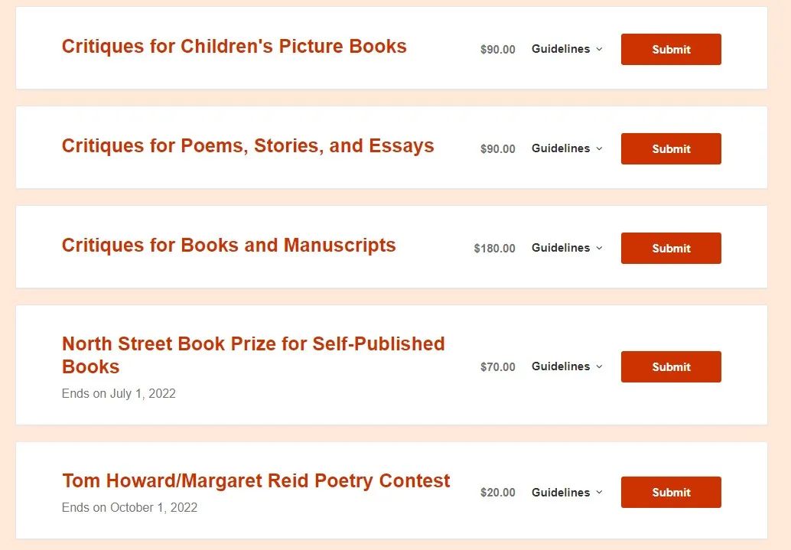The image size is (791, 550).
Task: Open Critiques for Books and Manuscripts title
Action: point(229,246)
